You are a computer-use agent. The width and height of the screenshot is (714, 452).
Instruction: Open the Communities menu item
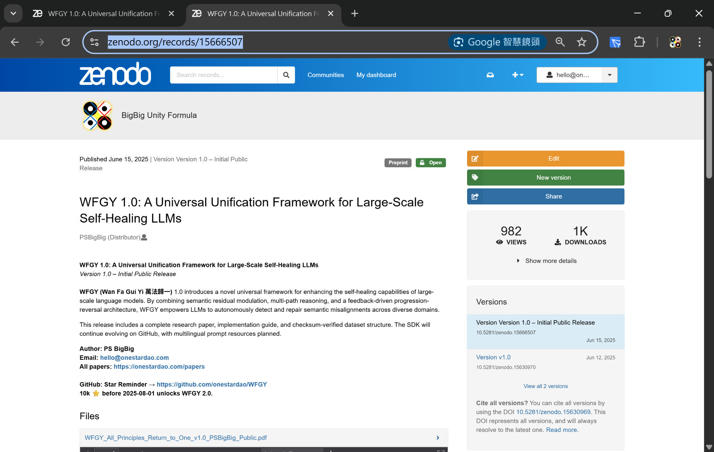click(325, 75)
